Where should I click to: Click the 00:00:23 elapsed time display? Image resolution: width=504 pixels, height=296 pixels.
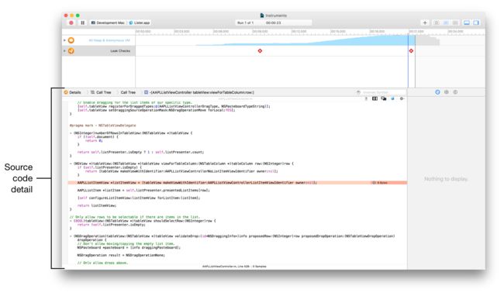point(273,22)
